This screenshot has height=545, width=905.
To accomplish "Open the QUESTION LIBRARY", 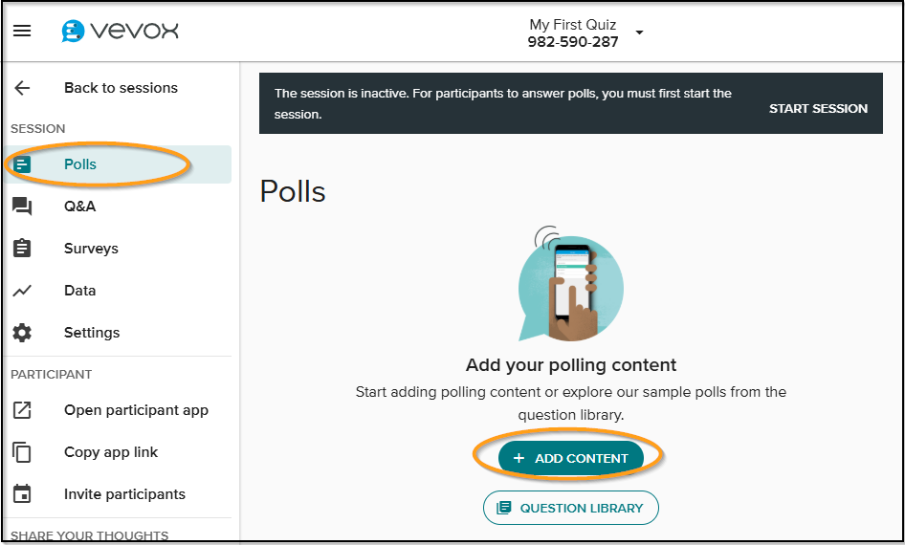I will coord(571,508).
